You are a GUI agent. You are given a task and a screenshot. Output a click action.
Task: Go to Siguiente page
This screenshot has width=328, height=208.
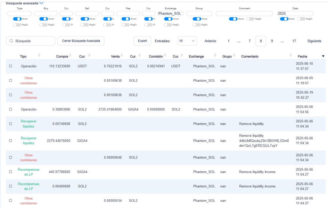314,41
